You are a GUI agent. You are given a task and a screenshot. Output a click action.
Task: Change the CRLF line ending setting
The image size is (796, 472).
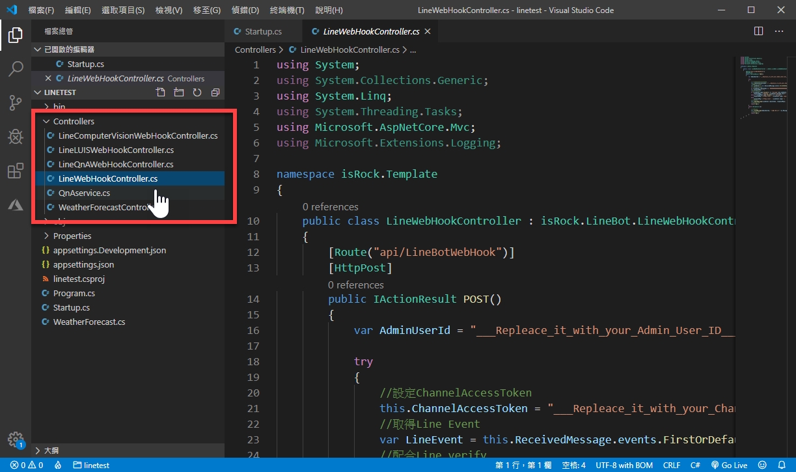click(672, 465)
